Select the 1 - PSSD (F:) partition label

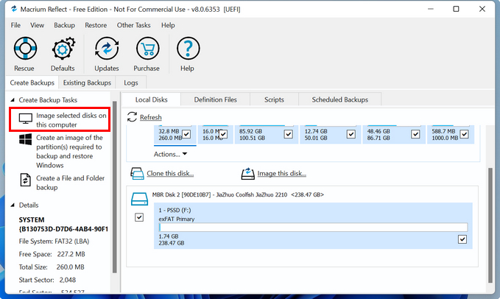tap(175, 210)
